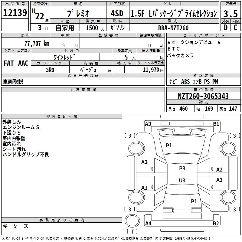Click the バックカメラ sales point entry
Viewport: 242px width, 242px height.
click(x=181, y=55)
